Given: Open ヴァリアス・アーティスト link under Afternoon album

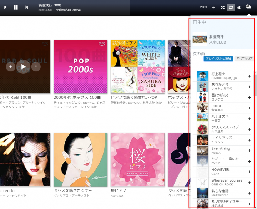Looking at the screenshot, I should point(72,196).
